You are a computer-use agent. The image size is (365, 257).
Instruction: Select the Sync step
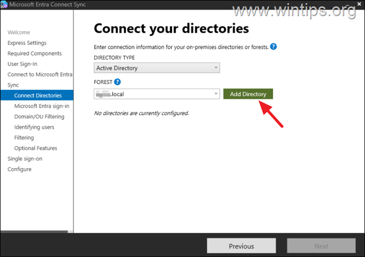(13, 85)
